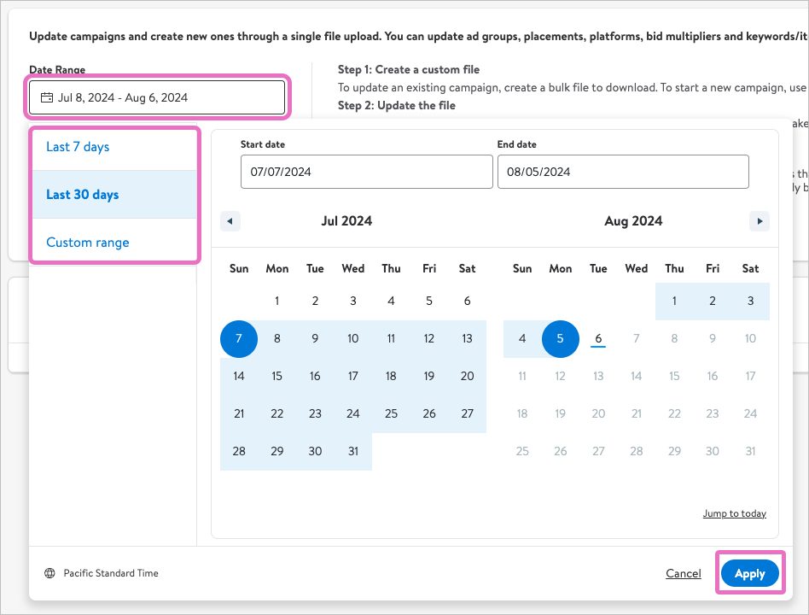The width and height of the screenshot is (809, 615).
Task: Choose July 15 in the calendar
Action: (x=277, y=376)
